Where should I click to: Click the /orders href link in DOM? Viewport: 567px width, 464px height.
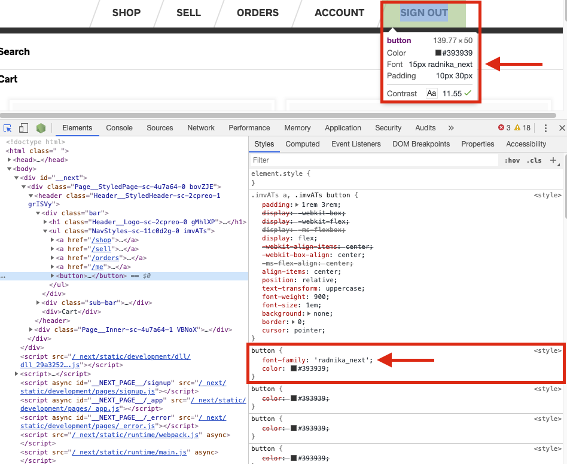click(x=105, y=258)
